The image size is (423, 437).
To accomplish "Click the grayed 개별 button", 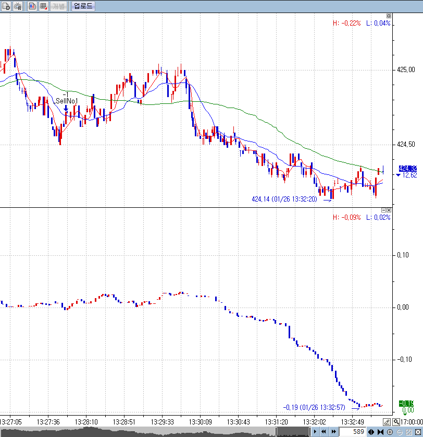I will click(58, 6).
